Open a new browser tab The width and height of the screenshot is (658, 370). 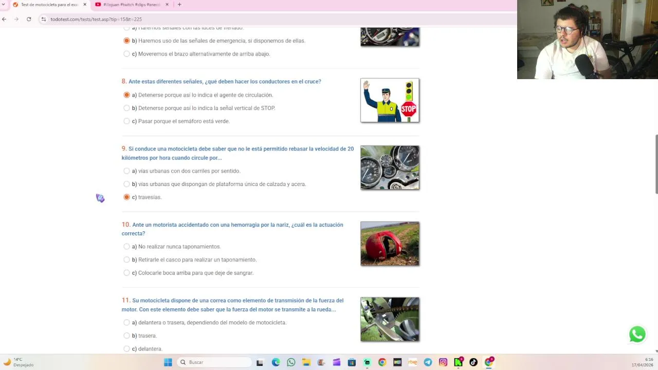(x=179, y=5)
